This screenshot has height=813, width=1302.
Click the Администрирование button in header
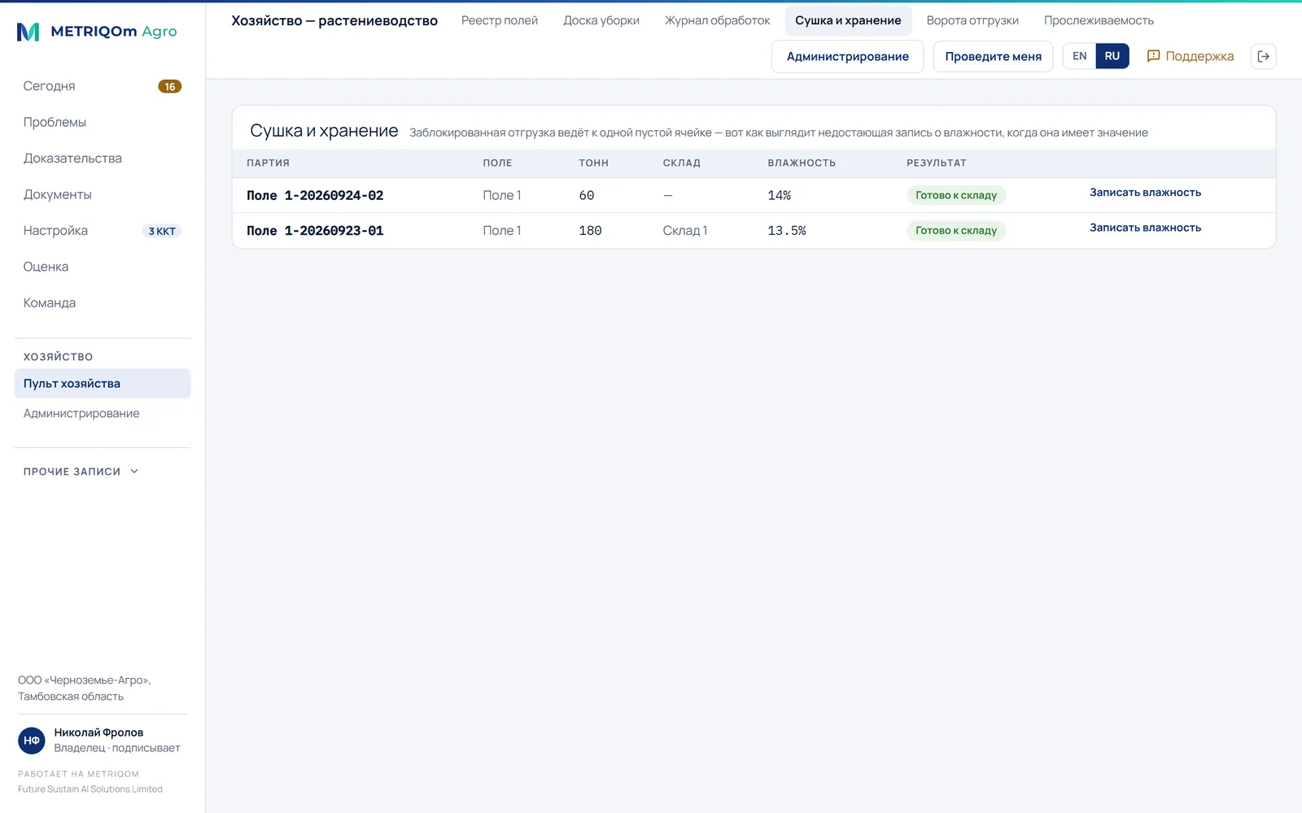(847, 56)
